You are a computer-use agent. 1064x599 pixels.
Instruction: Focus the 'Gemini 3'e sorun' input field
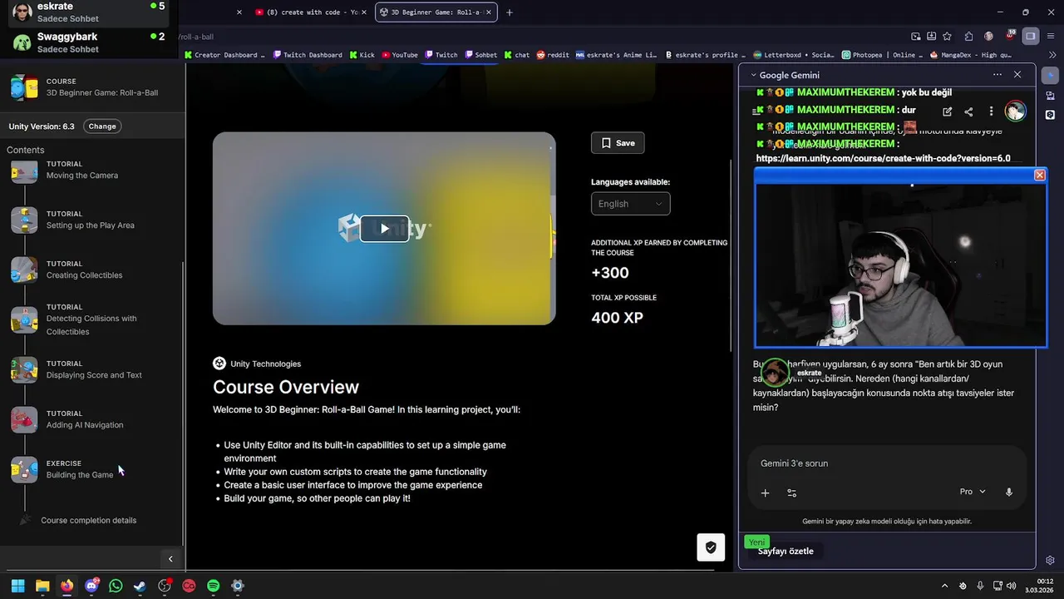click(x=887, y=463)
